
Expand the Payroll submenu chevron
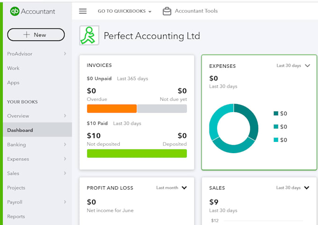coord(65,202)
